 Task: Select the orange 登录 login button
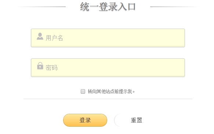(85, 120)
